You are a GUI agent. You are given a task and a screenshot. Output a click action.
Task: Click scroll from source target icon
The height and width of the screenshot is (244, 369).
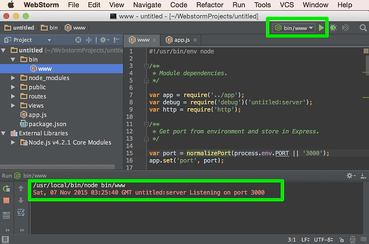click(78, 40)
